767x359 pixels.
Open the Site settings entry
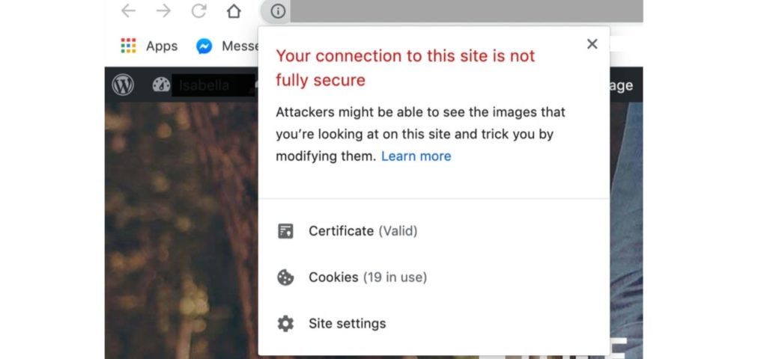tap(348, 323)
